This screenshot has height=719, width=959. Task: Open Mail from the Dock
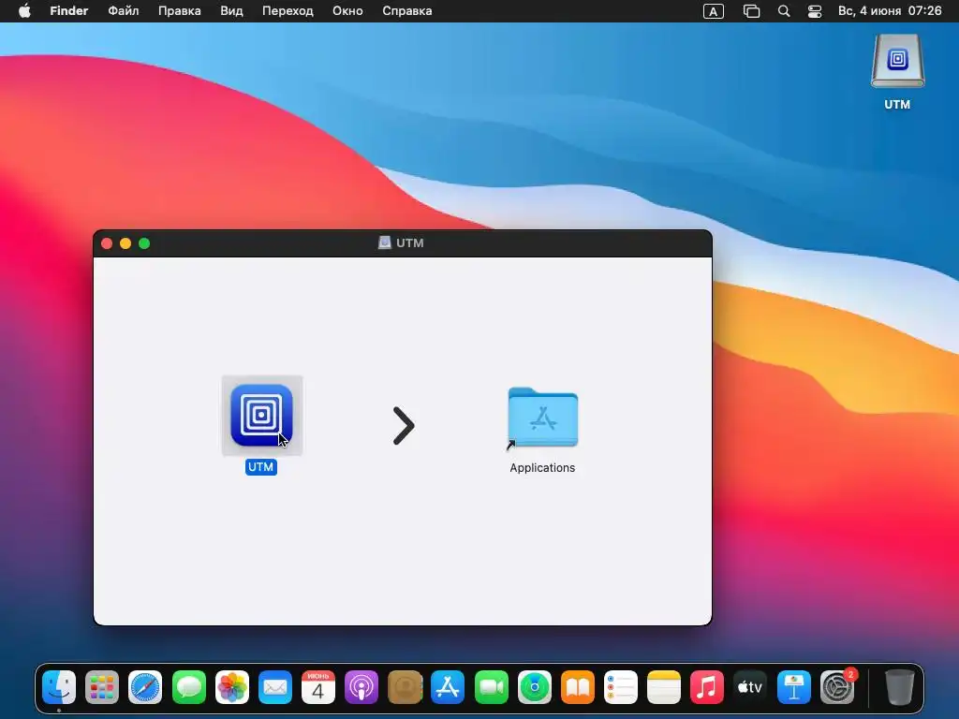[x=275, y=687]
